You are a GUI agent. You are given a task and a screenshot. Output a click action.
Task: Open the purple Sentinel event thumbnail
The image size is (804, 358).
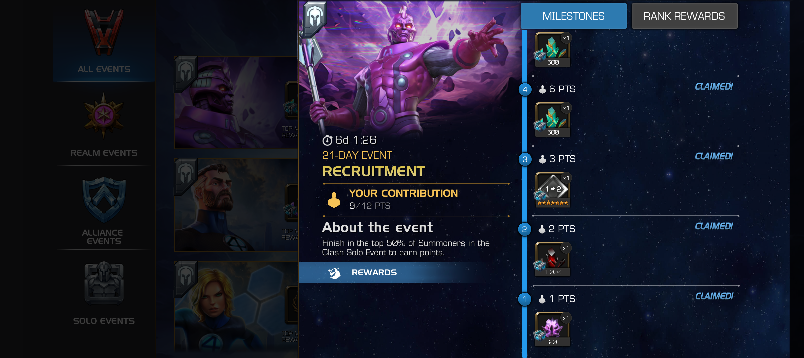236,103
